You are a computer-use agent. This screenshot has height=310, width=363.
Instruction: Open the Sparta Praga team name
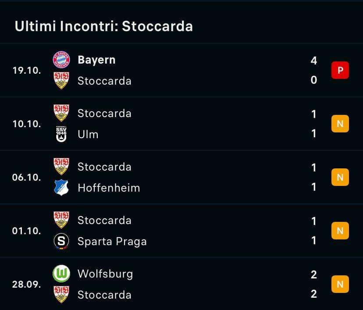[112, 242]
